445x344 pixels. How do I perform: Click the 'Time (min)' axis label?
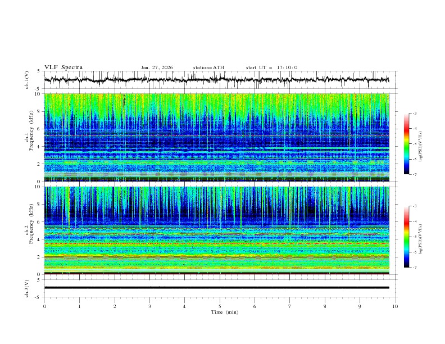click(x=225, y=312)
